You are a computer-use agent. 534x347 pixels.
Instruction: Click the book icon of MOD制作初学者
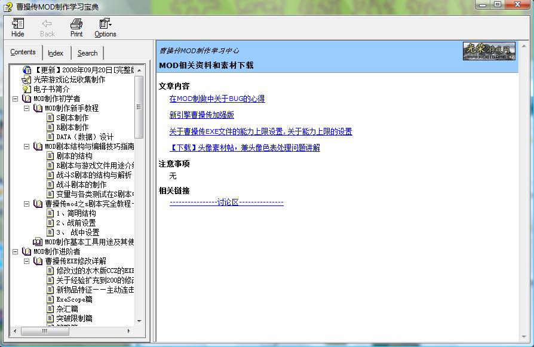pyautogui.click(x=26, y=99)
